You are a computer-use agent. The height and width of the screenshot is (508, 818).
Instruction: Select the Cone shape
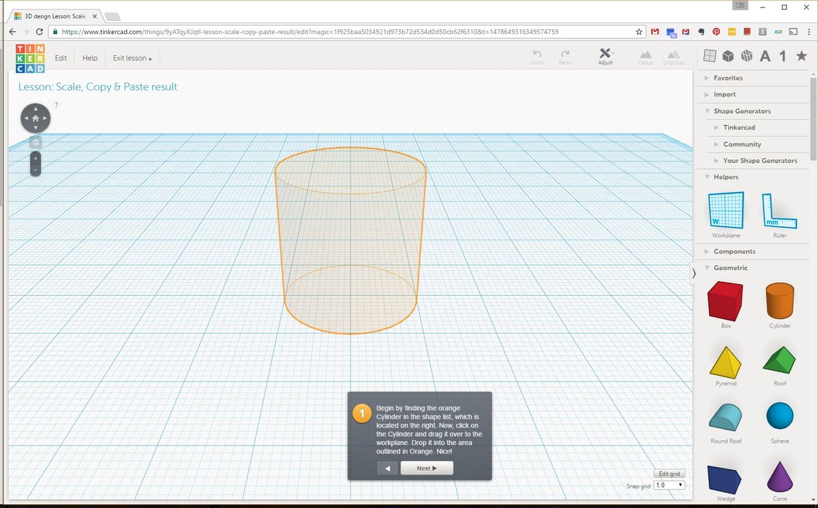[x=779, y=478]
